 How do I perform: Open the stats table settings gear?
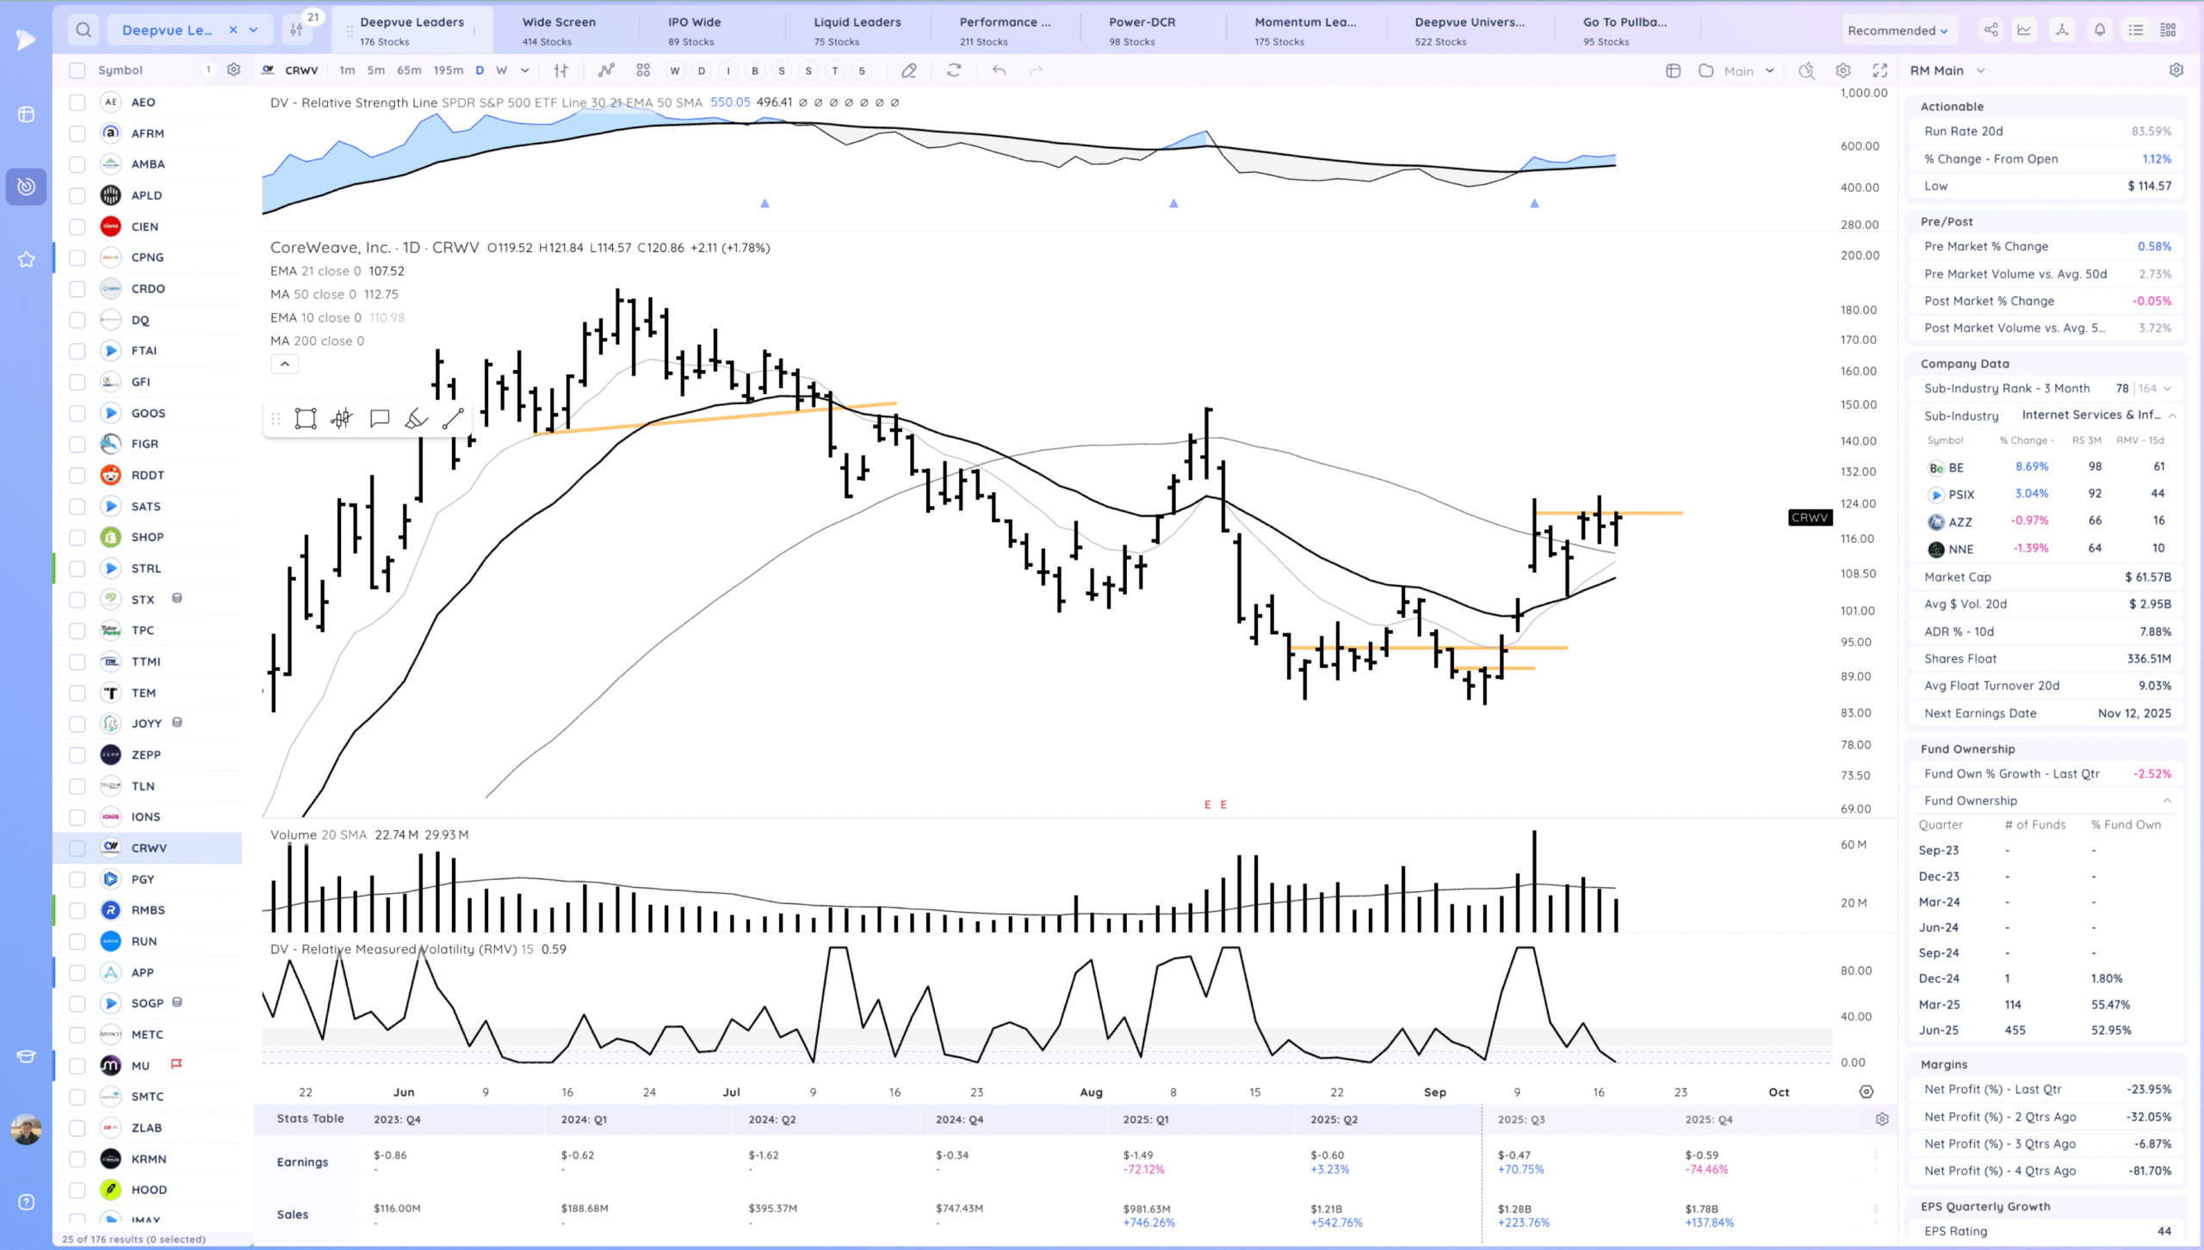[1882, 1119]
